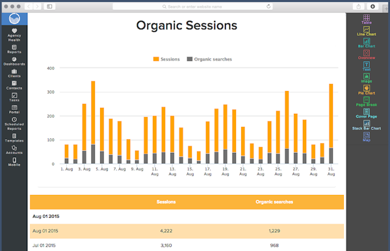Open the browser downloads button
This screenshot has height=251, width=390.
(372, 7)
